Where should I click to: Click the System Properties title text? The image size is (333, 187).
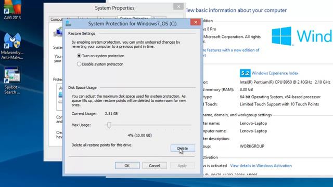tap(114, 8)
